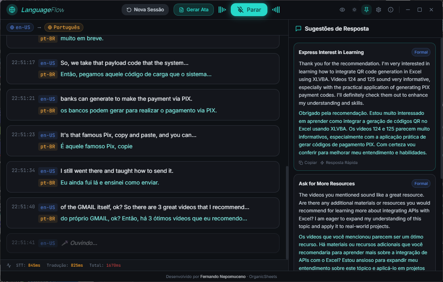
Task: Click the transcript panel vertical scrollbar
Action: [x=287, y=212]
